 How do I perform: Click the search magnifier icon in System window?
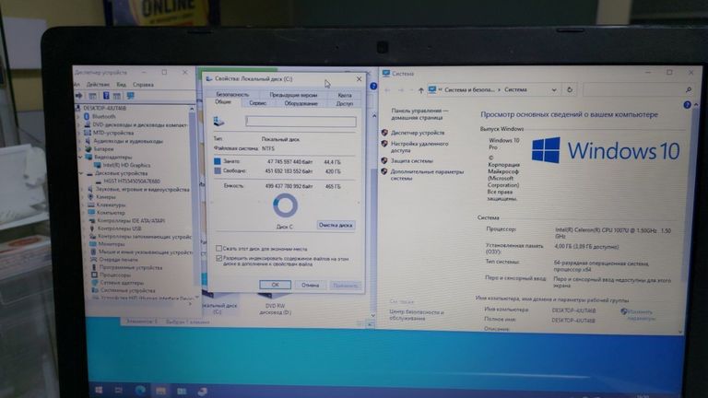tap(689, 89)
